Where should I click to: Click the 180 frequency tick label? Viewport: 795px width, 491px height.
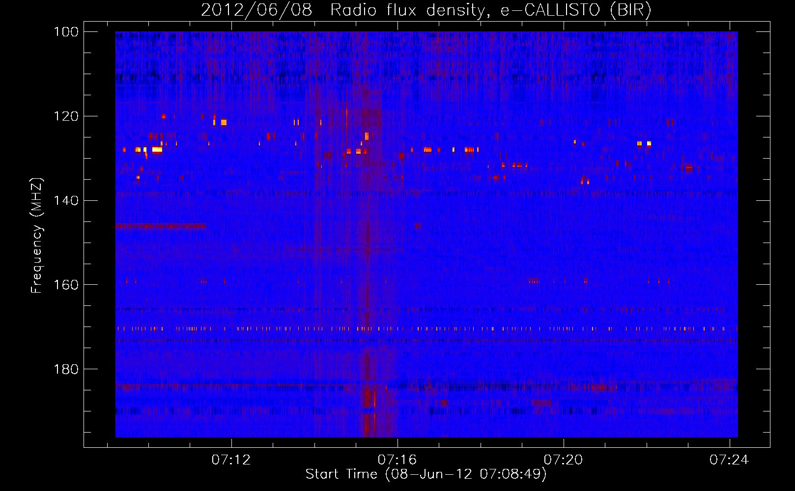coord(66,369)
